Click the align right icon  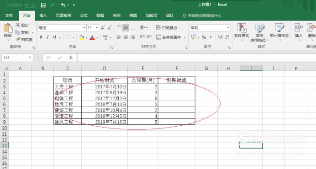point(132,37)
